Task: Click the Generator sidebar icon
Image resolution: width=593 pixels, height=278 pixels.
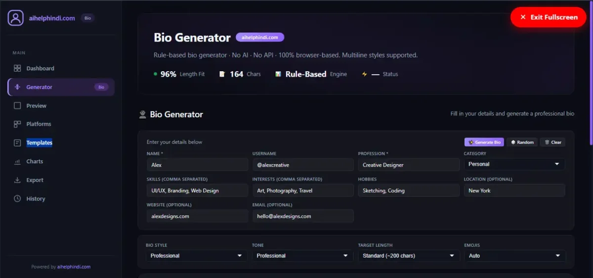Action: [x=17, y=87]
